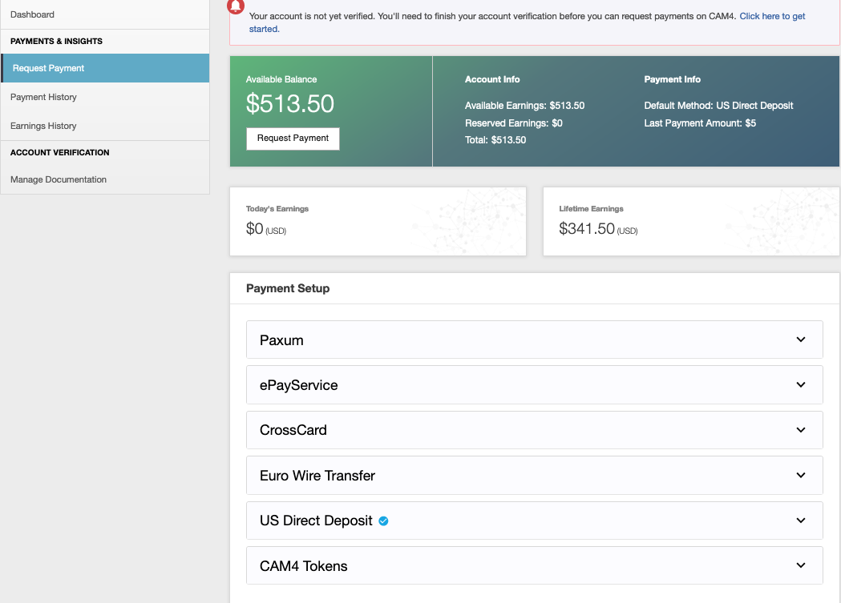The height and width of the screenshot is (603, 841).
Task: Expand the Paxum payment option chevron
Action: (x=800, y=340)
